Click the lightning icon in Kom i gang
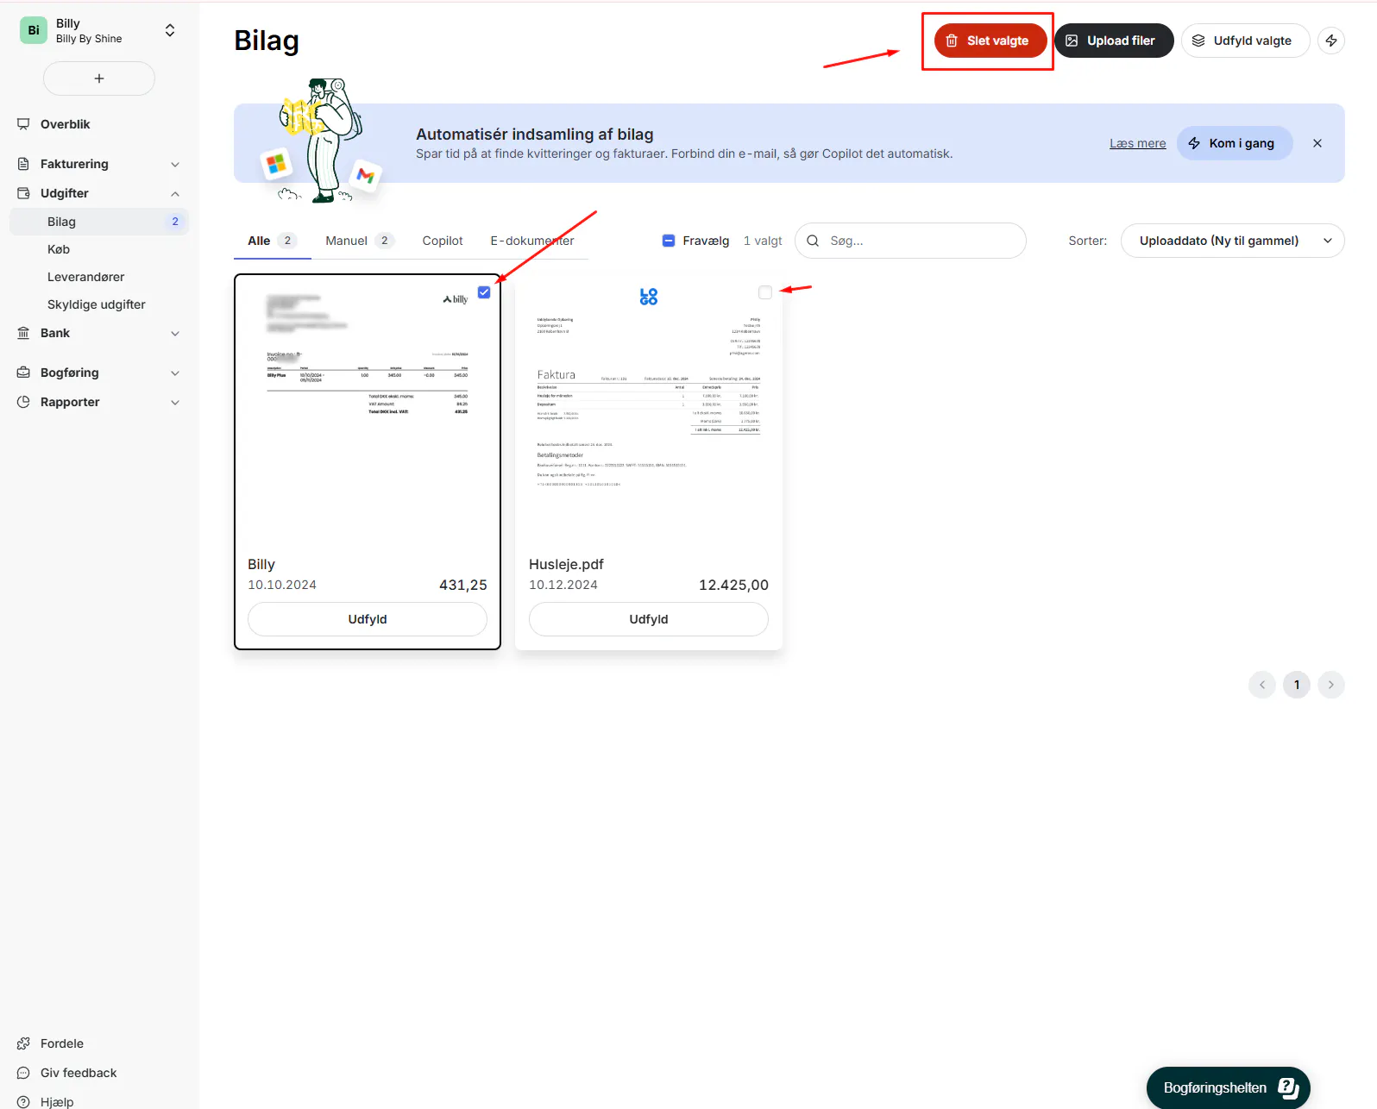This screenshot has width=1377, height=1109. 1194,143
